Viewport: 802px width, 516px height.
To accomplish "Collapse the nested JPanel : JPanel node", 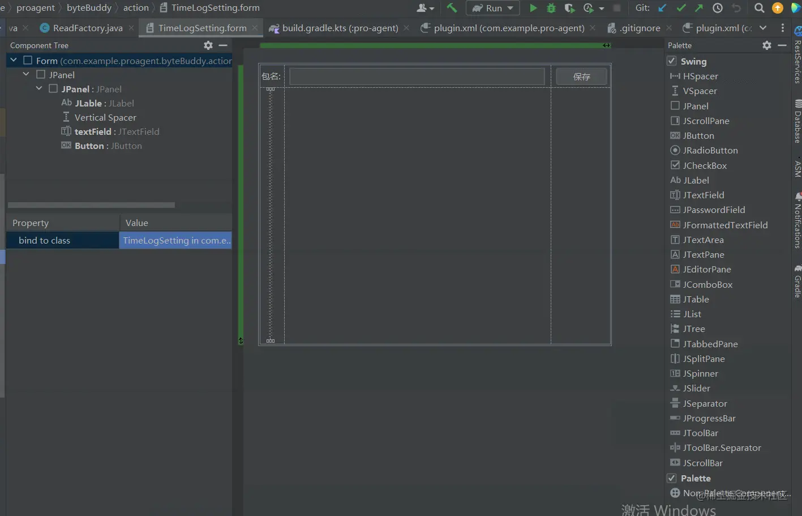I will pos(39,88).
